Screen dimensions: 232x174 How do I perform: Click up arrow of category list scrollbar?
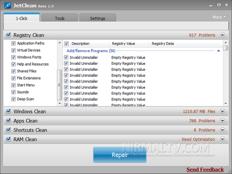pyautogui.click(x=60, y=42)
